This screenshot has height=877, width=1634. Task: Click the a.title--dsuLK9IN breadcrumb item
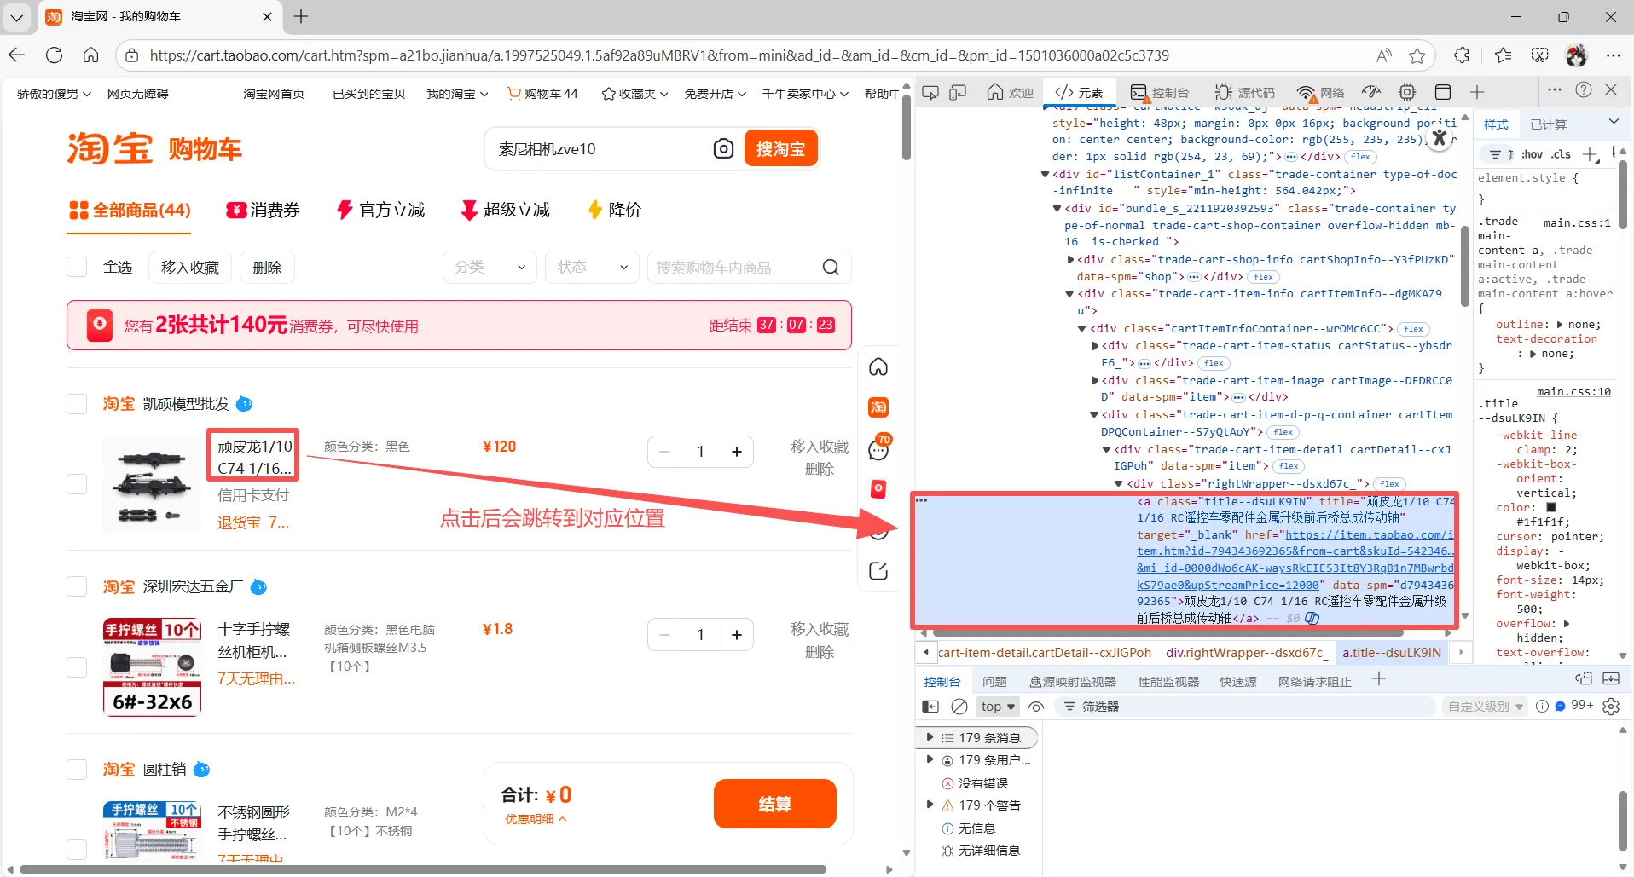[x=1391, y=652]
